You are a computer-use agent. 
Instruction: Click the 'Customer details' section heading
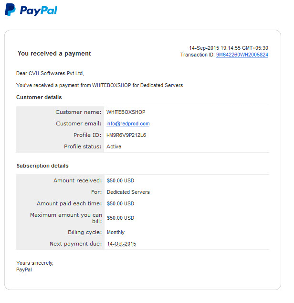click(x=39, y=97)
